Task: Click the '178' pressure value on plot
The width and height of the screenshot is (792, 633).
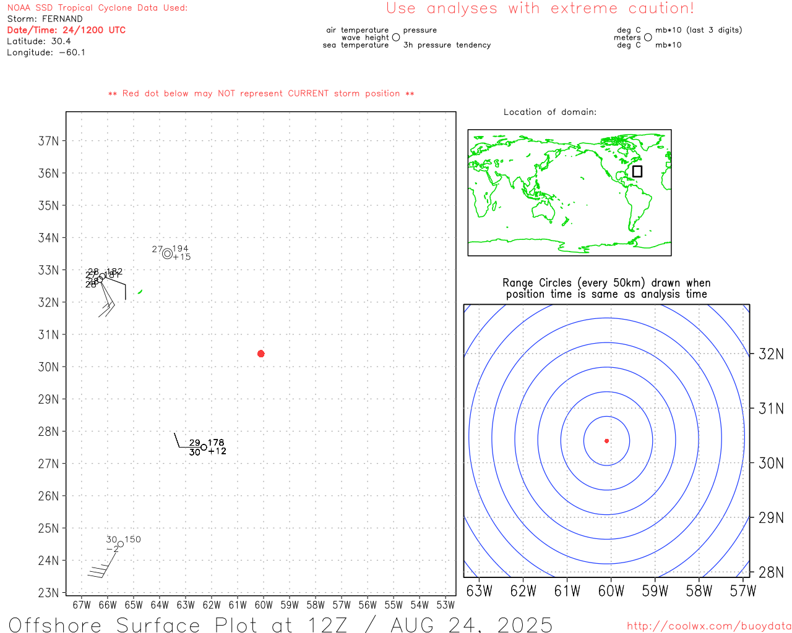Action: click(x=216, y=443)
